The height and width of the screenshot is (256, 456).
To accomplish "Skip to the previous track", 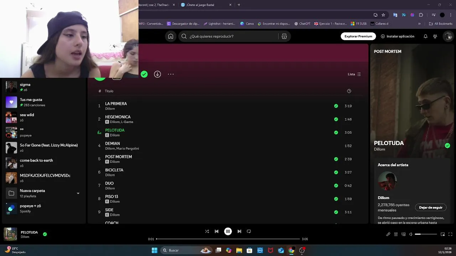I will pos(217,231).
